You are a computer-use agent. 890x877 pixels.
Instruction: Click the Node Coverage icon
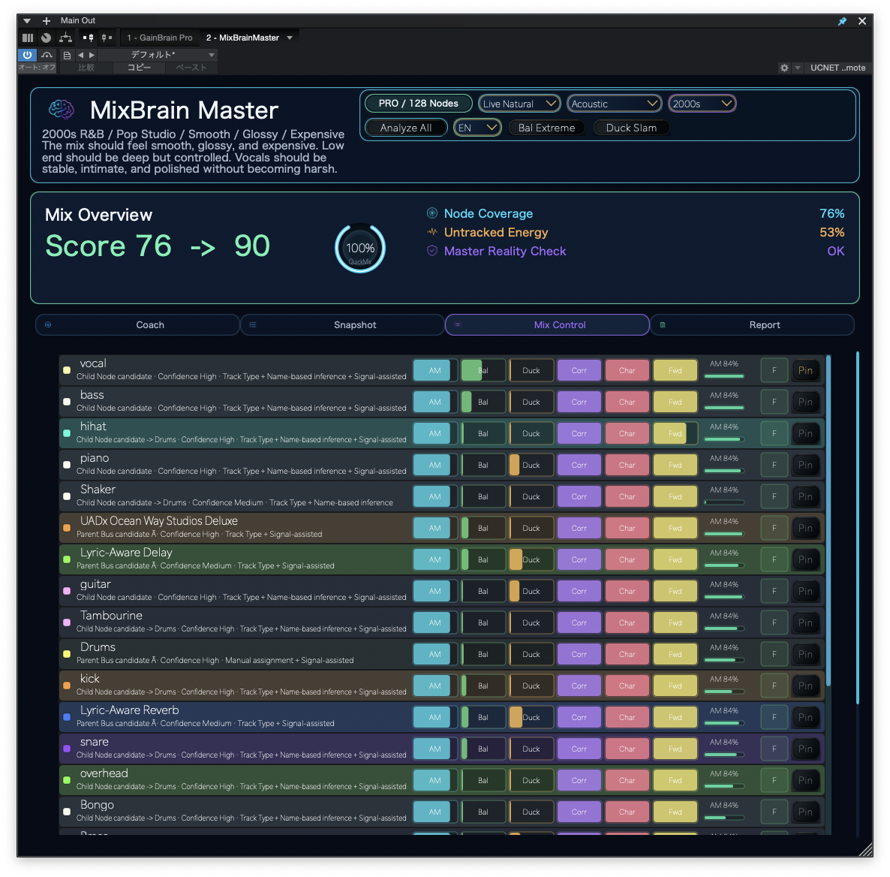click(x=432, y=213)
